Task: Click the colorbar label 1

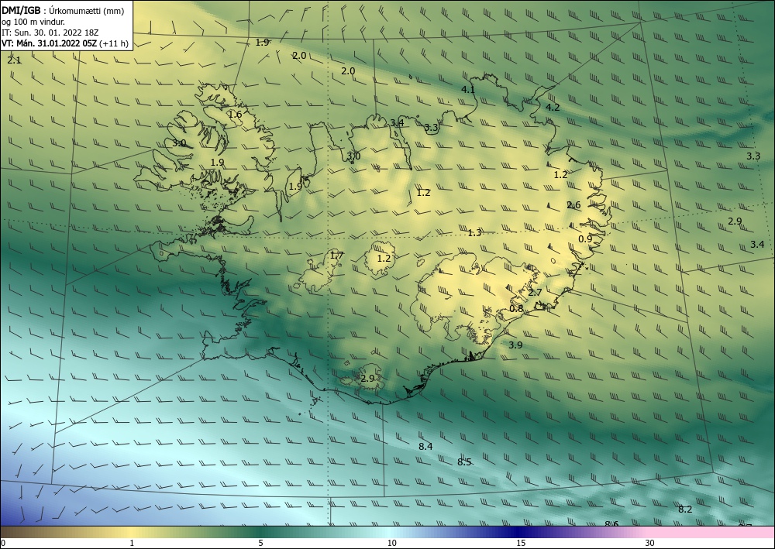Action: pos(132,544)
